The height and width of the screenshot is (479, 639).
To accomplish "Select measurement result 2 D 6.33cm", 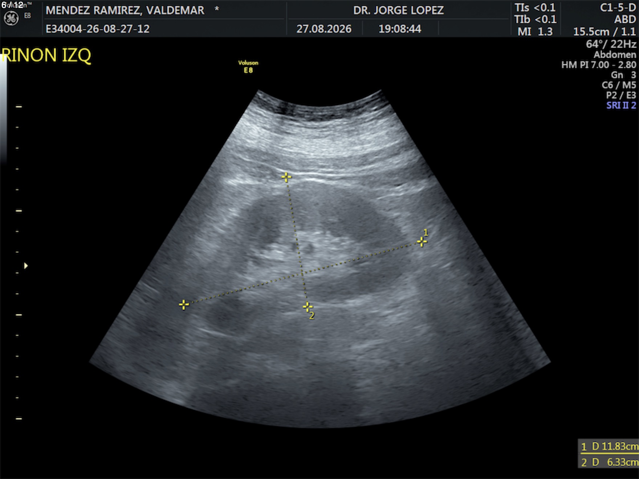I will coord(609,462).
